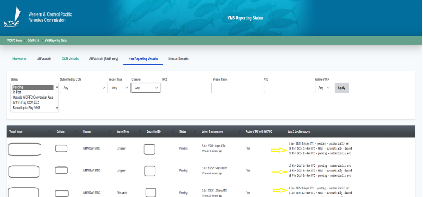The width and height of the screenshot is (423, 197).
Task: Click '25 Mar 2025 9:44am UTC' log message
Action: (x=319, y=153)
